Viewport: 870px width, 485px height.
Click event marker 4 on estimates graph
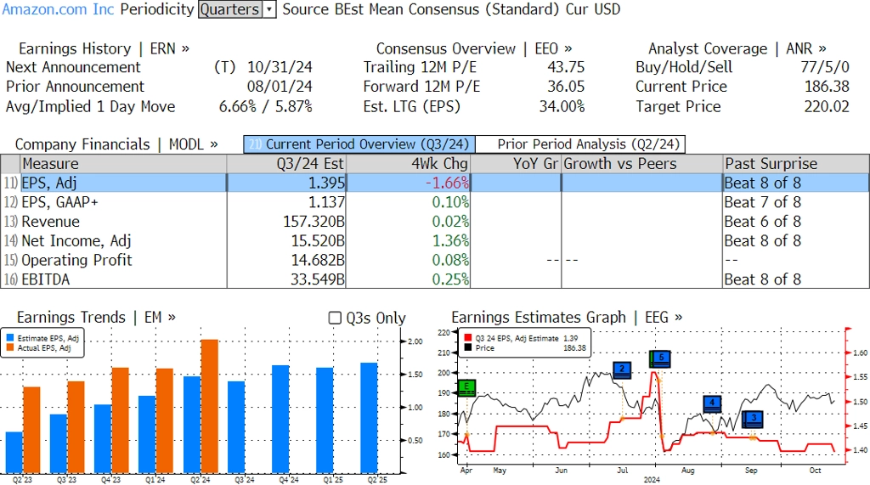click(x=712, y=403)
